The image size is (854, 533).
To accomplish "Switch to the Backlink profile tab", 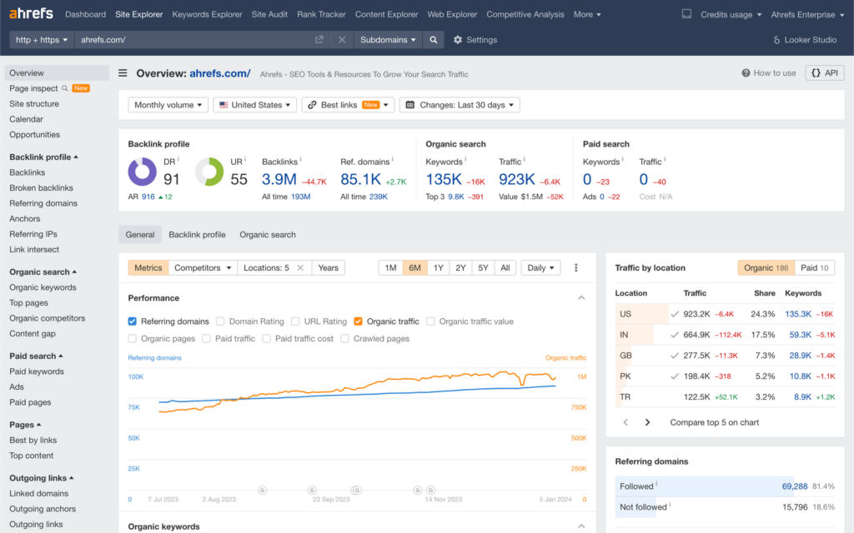I will [197, 234].
